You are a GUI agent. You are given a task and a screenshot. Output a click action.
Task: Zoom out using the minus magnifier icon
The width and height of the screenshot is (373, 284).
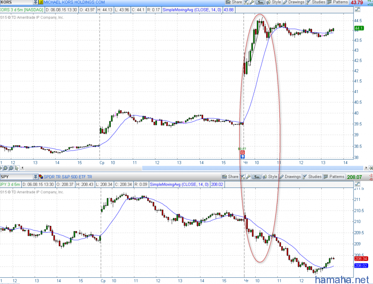pos(11,168)
